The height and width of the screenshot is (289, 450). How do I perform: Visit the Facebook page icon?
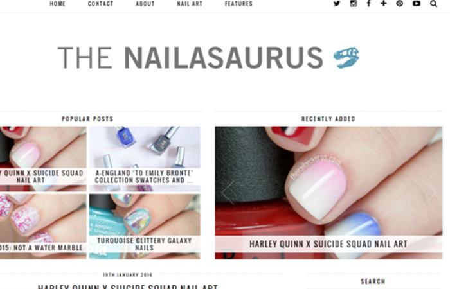point(369,3)
